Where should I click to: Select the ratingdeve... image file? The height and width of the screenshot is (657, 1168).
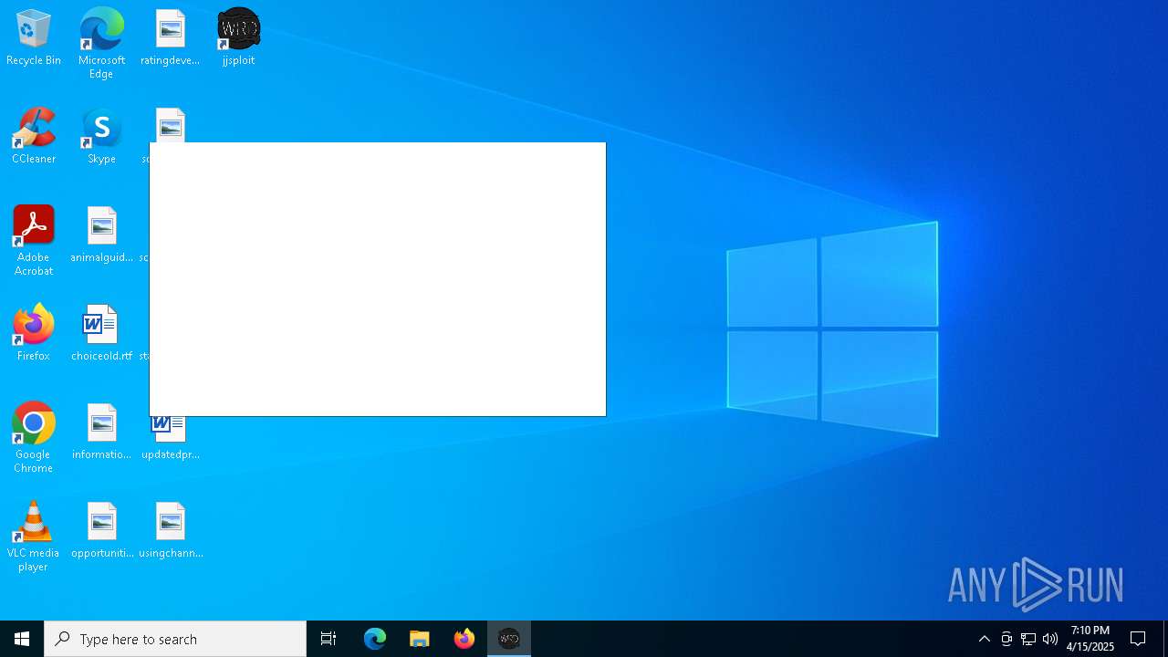click(170, 38)
